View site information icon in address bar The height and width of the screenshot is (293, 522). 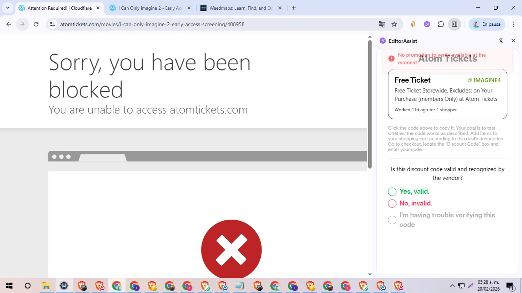click(53, 24)
